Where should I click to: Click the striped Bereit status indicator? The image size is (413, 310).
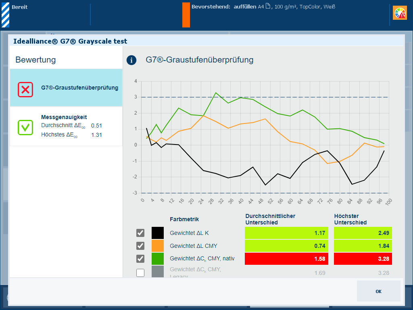click(6, 15)
